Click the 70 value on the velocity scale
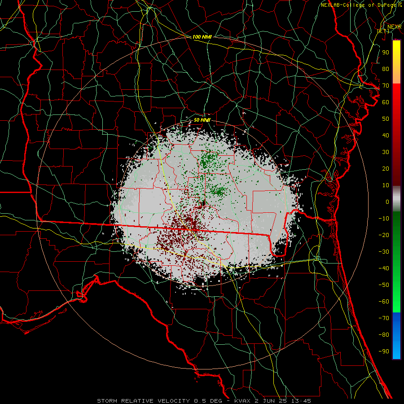The height and width of the screenshot is (404, 404). click(386, 86)
